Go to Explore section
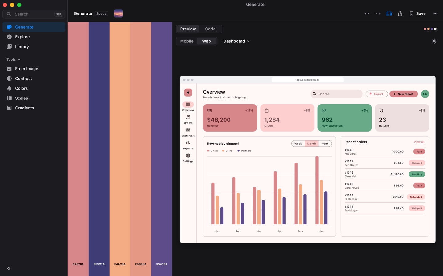 (34, 37)
